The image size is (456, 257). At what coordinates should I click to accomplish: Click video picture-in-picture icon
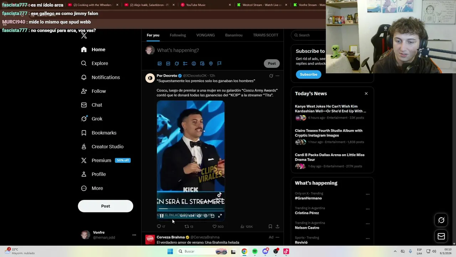[213, 216]
